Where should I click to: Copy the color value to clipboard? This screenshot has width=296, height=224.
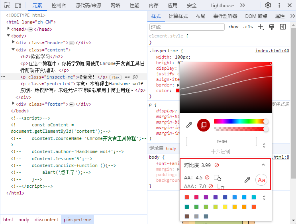tap(203, 125)
